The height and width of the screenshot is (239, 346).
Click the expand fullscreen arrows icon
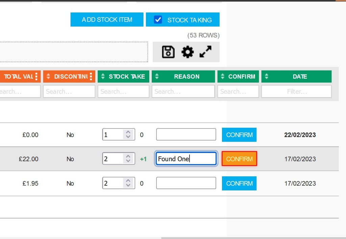(x=205, y=51)
